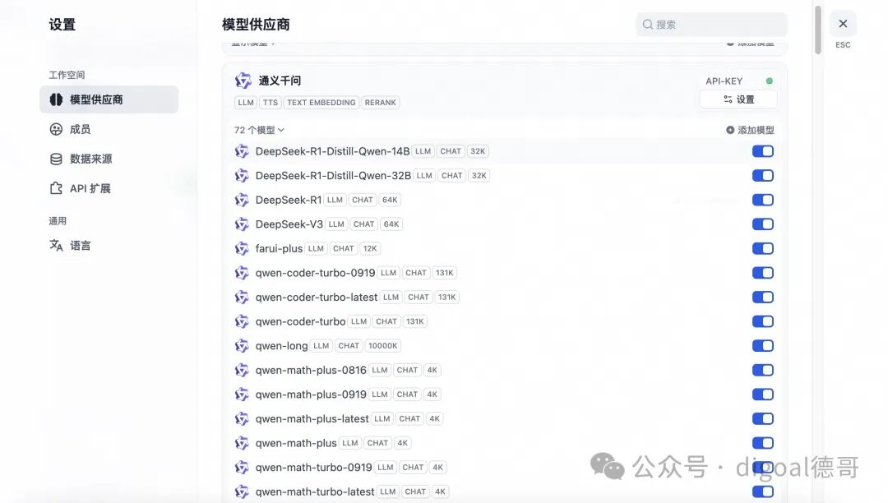
Task: Toggle off the DeepSeek-R1-Distill-Qwen-32B model
Action: click(763, 175)
